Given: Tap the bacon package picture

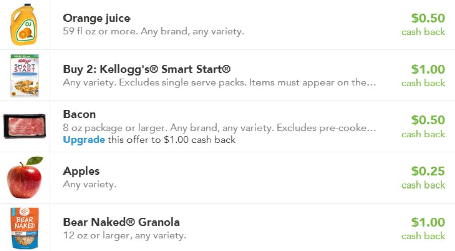Looking at the screenshot, I should coord(24,126).
